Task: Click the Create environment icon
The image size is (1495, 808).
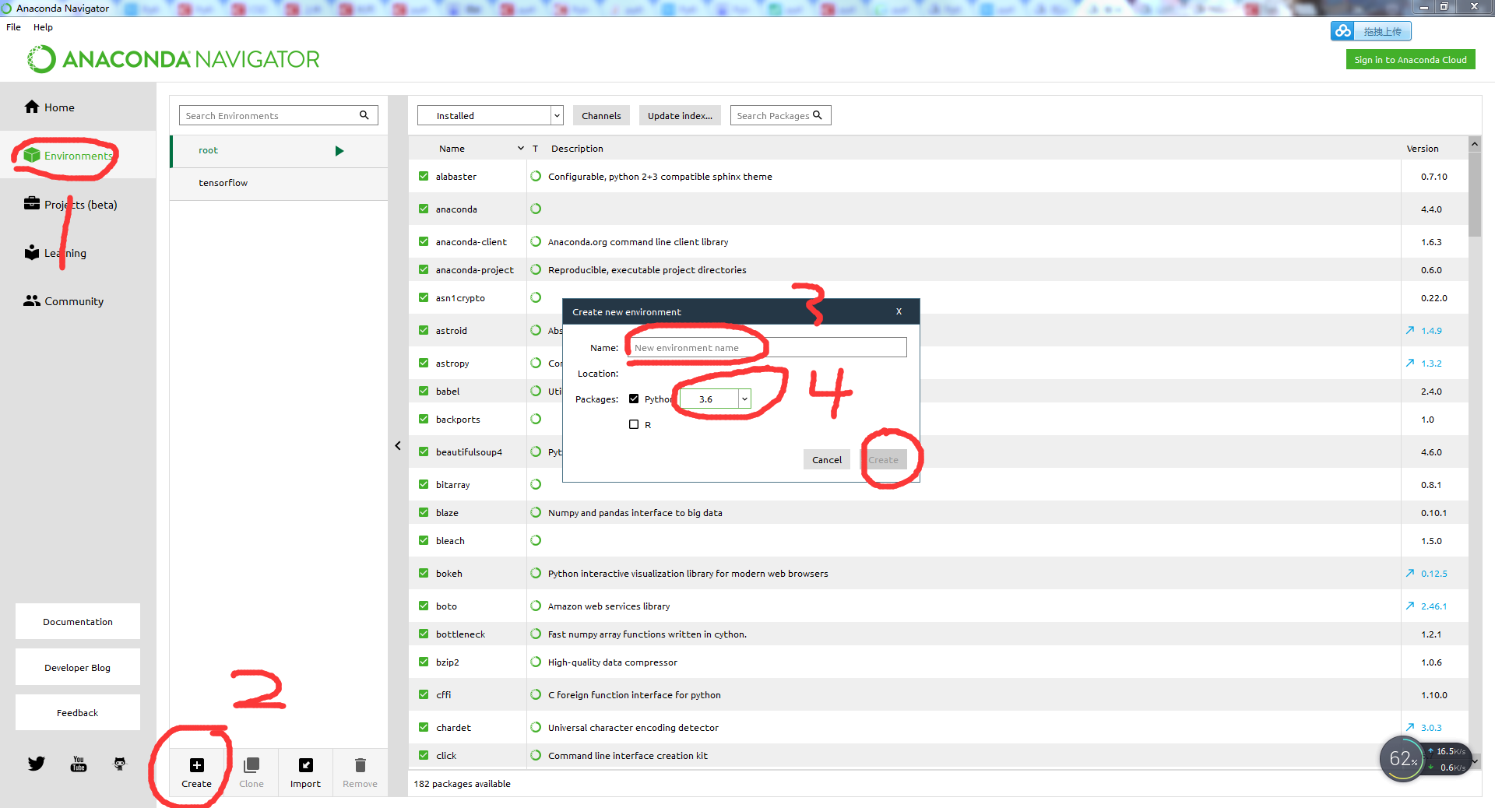Action: point(197,765)
